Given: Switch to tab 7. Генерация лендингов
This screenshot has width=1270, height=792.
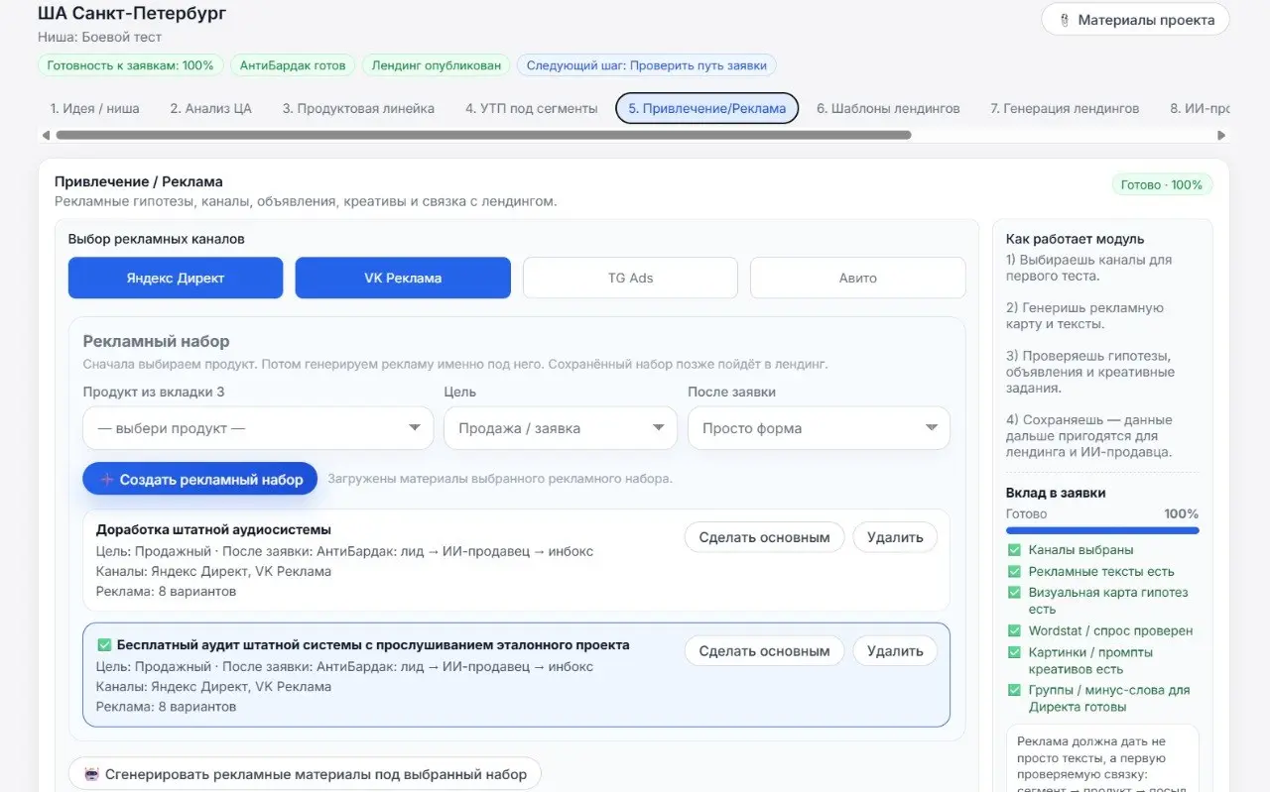Looking at the screenshot, I should click(x=1065, y=108).
